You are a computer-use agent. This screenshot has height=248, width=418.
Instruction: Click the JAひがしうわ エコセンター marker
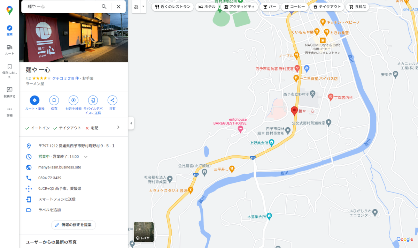[x=375, y=212]
